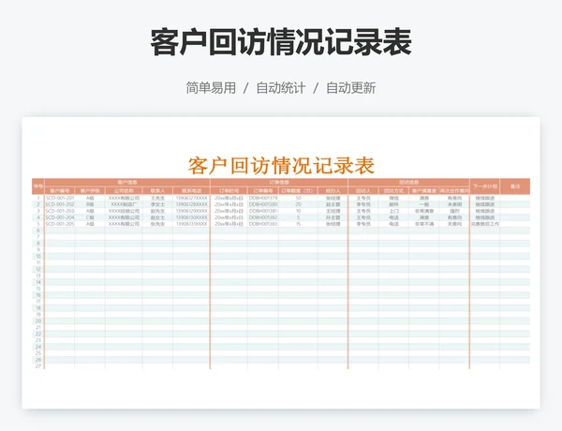Click satisfaction cell 非常不满

tap(424, 224)
